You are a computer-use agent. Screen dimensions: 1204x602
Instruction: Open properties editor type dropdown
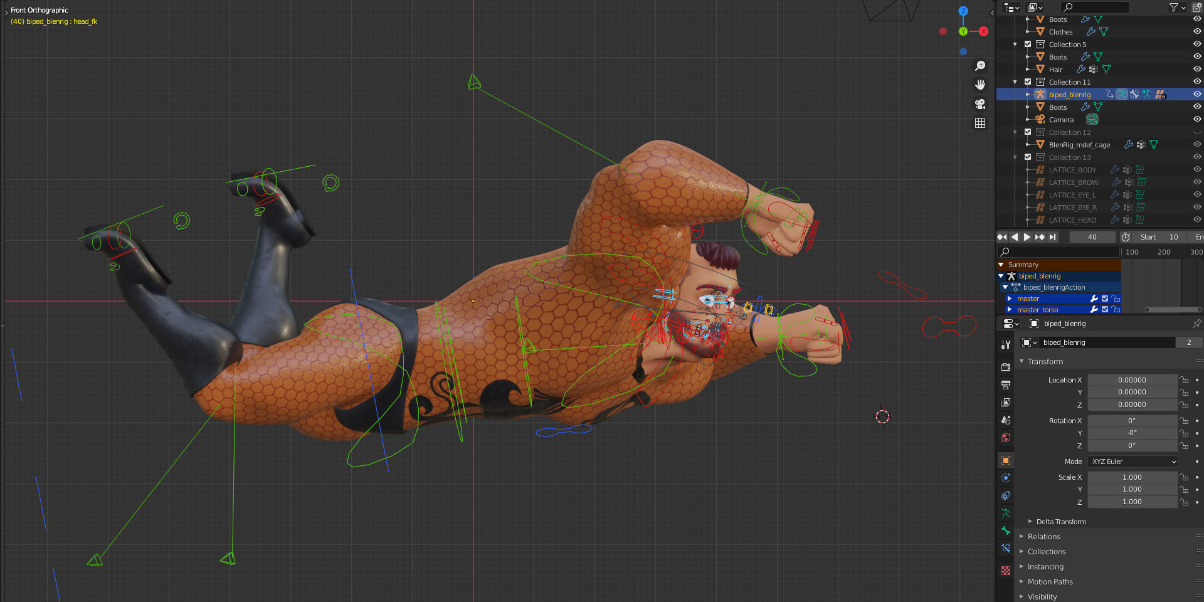[x=1011, y=324]
